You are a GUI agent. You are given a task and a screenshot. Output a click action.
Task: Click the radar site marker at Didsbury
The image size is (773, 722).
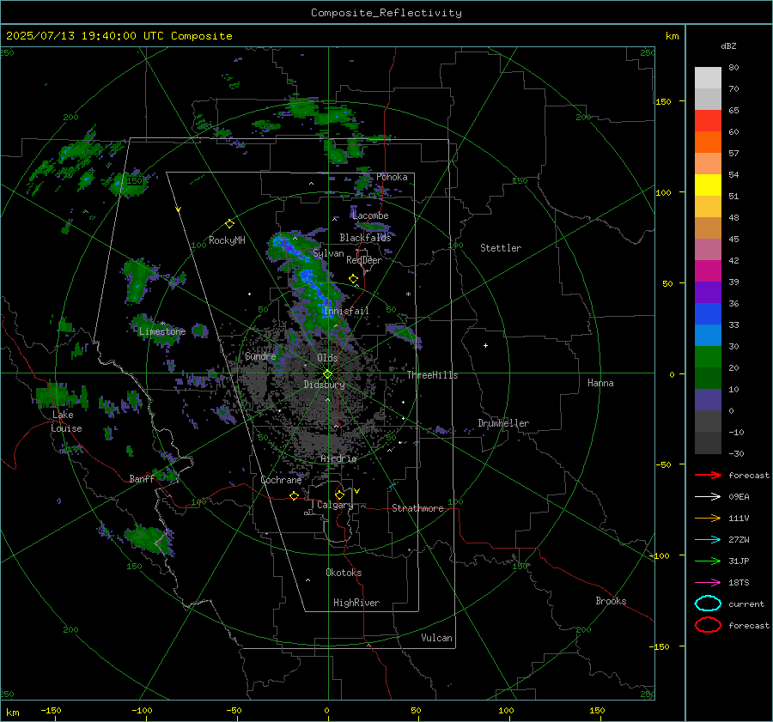(327, 374)
